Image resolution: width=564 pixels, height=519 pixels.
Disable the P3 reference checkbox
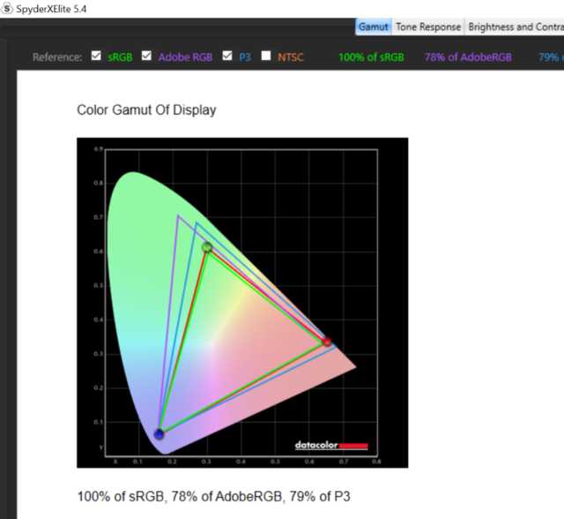[x=227, y=57]
